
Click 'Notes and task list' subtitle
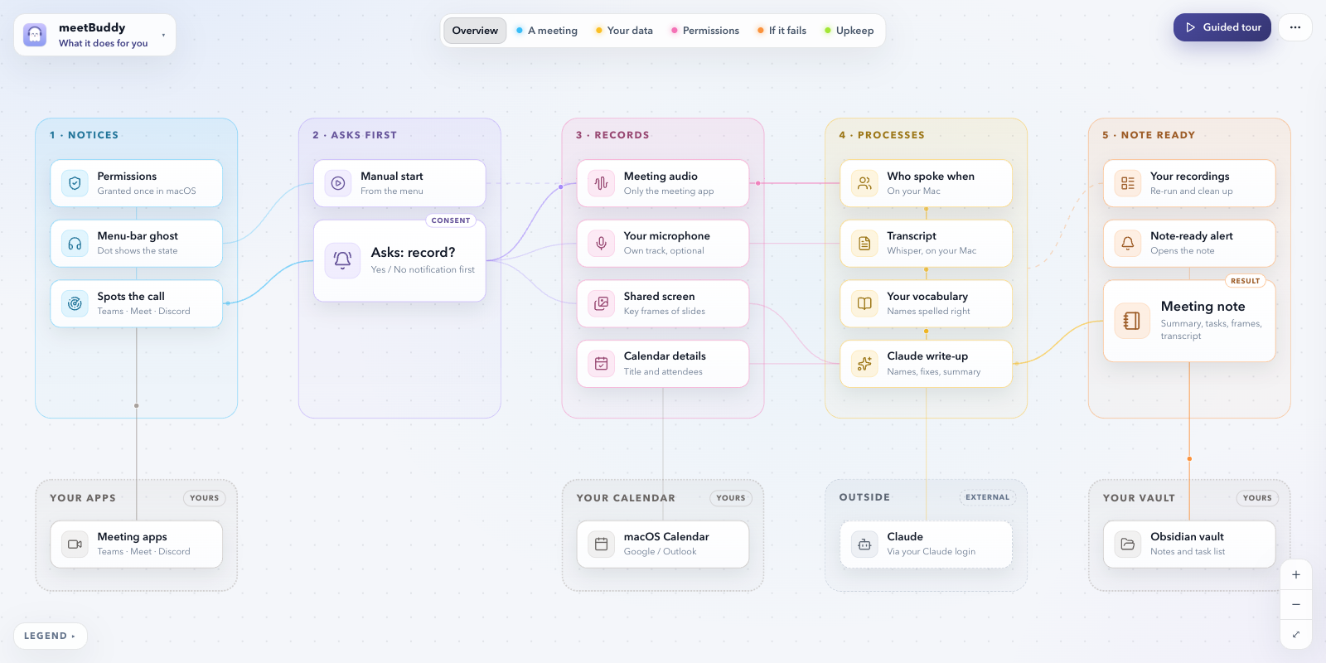(x=1188, y=552)
